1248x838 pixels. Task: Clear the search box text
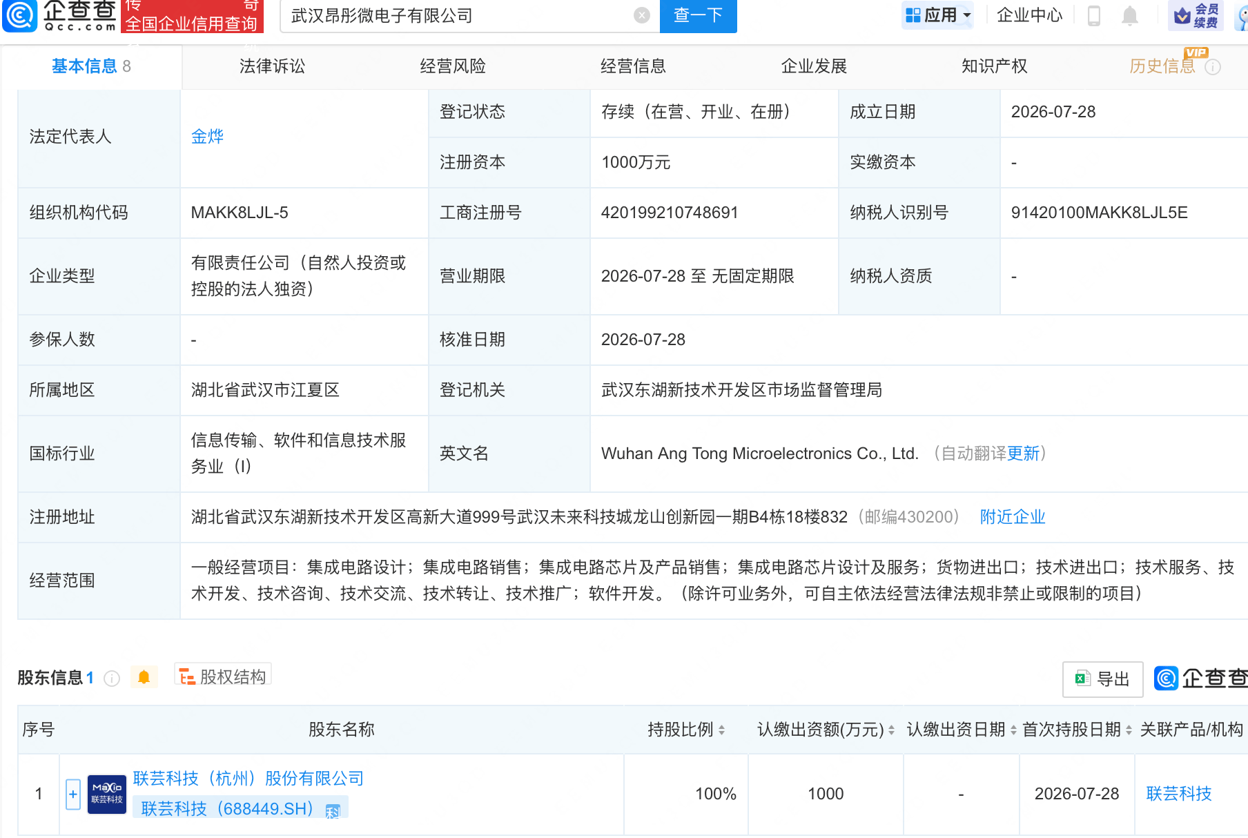(642, 15)
